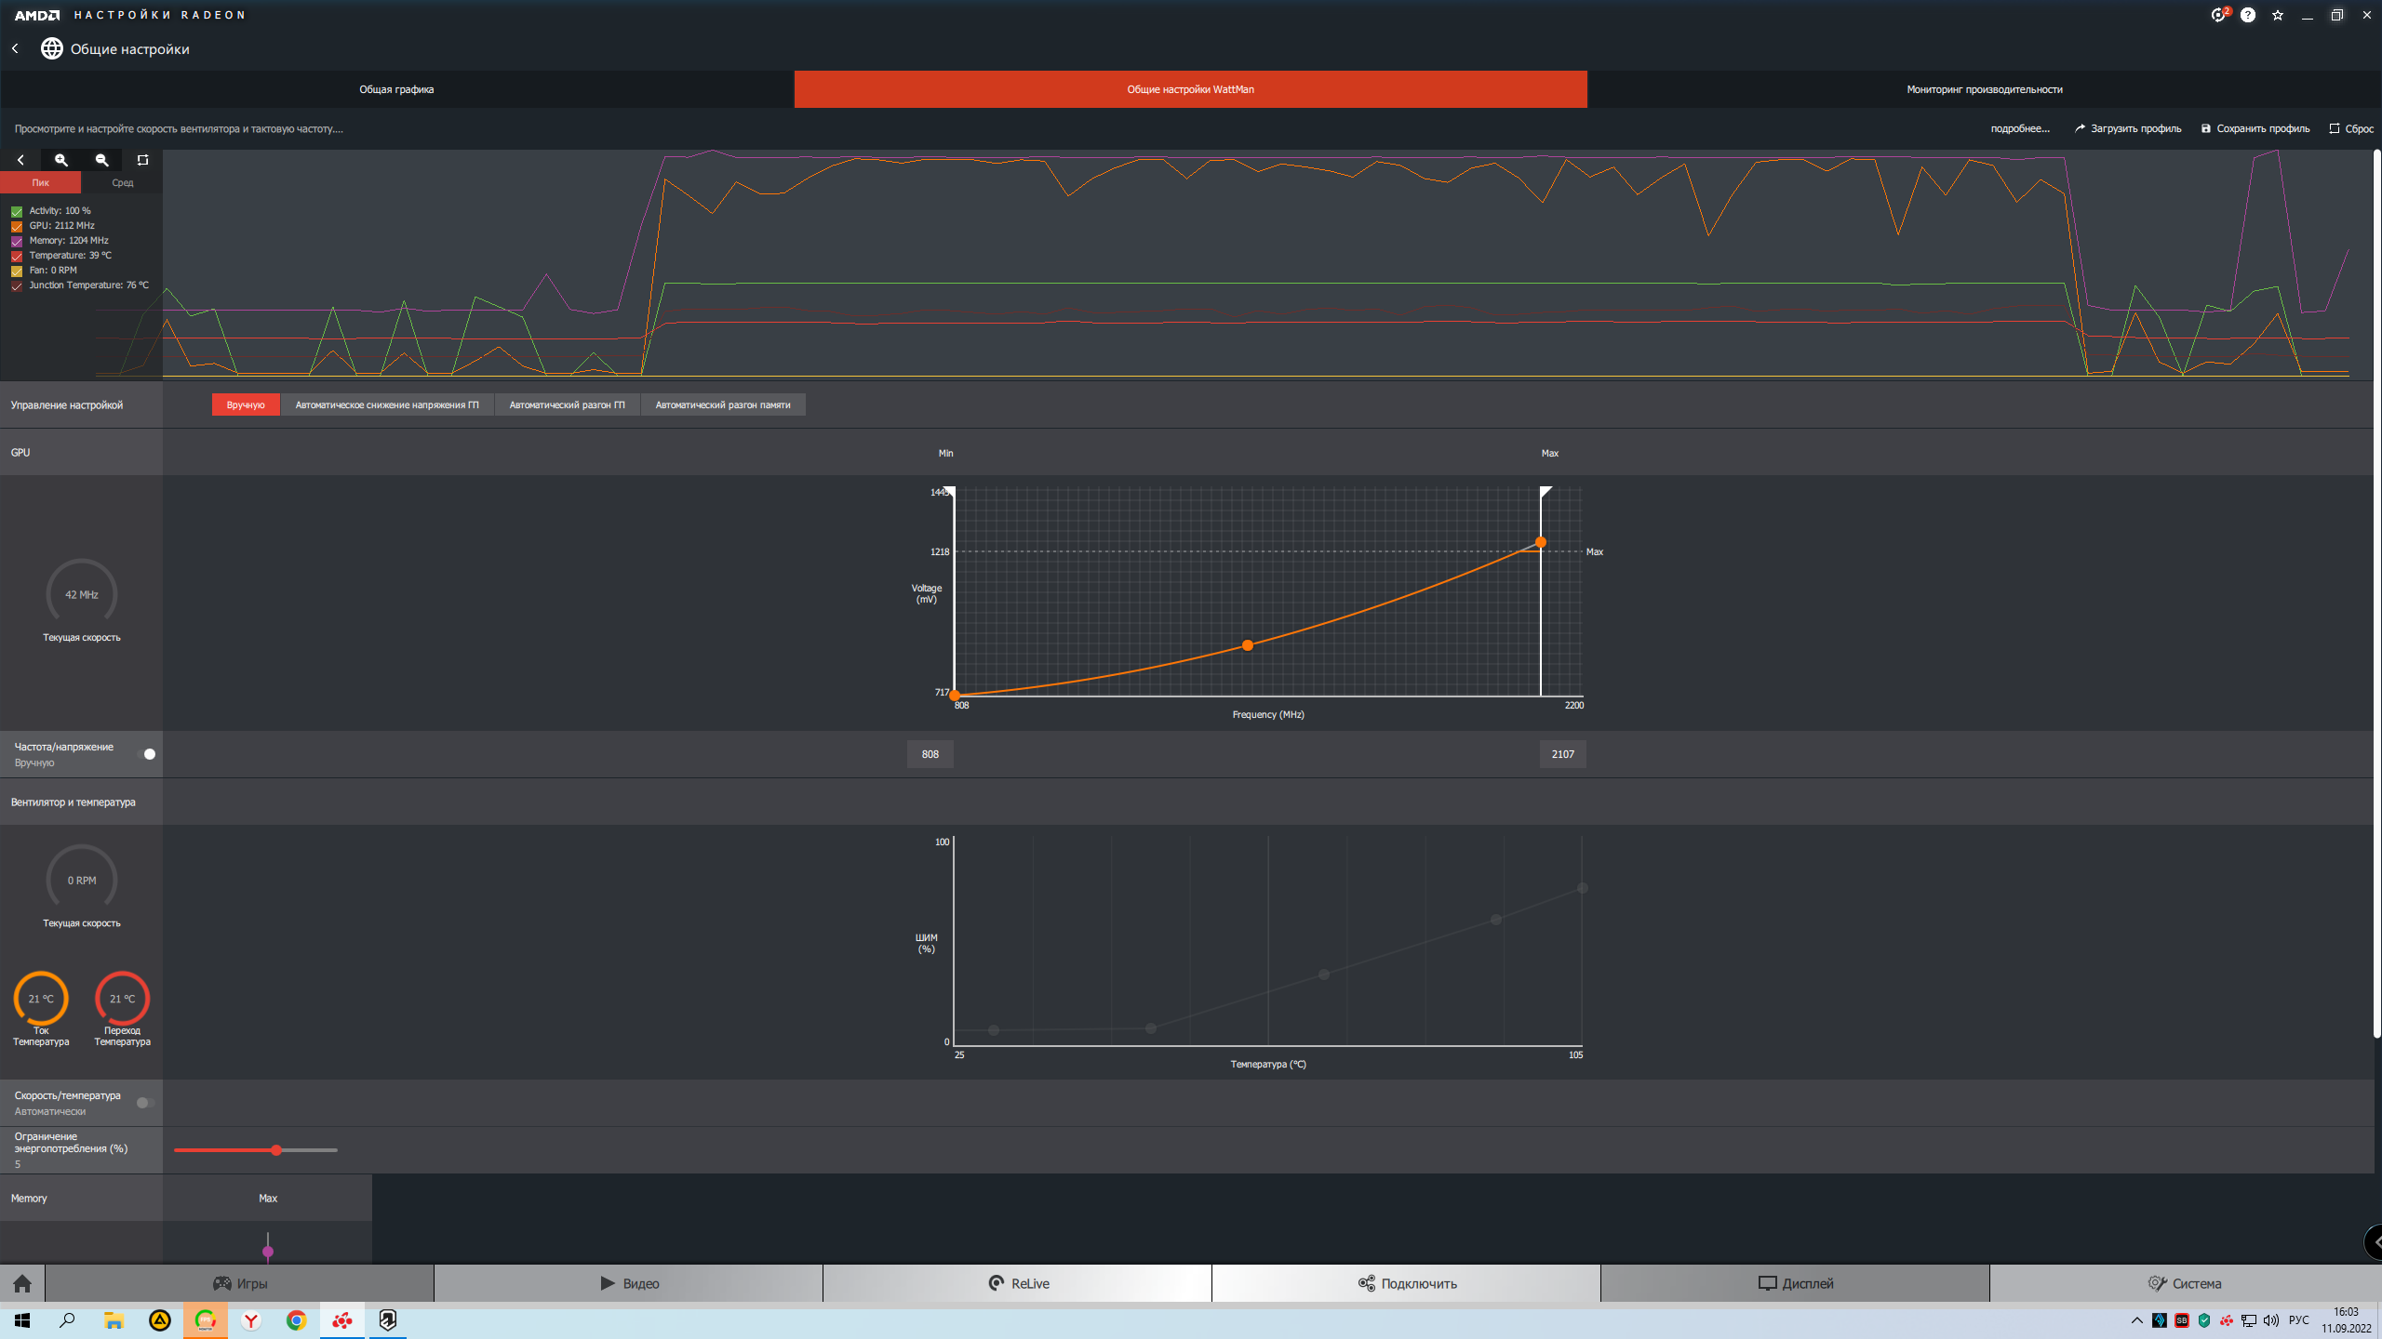Click Сохранить профиль button

2255,128
